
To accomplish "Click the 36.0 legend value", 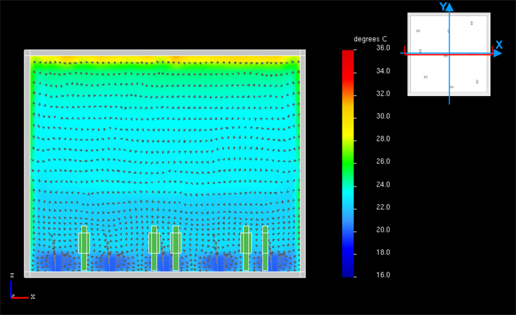I will [383, 48].
